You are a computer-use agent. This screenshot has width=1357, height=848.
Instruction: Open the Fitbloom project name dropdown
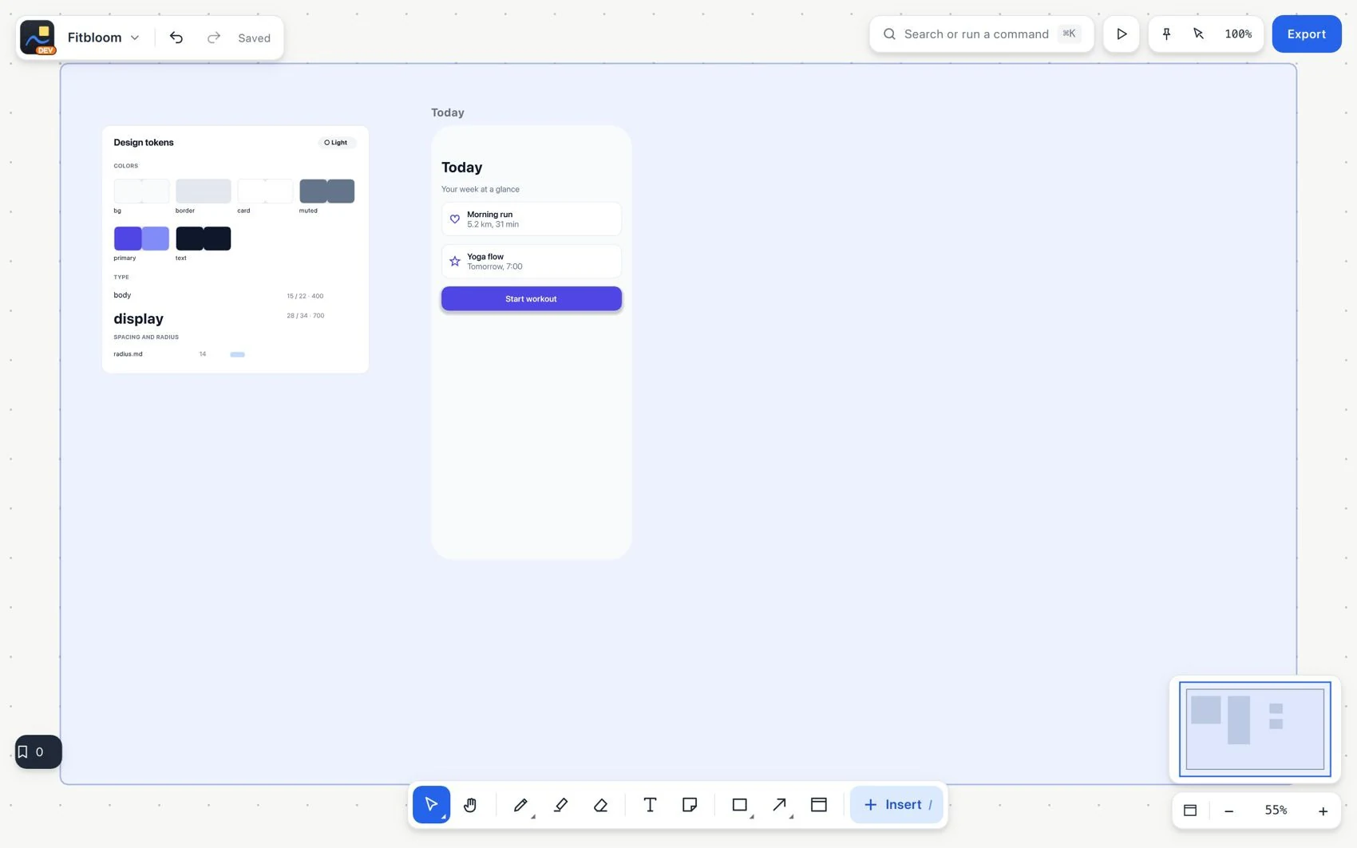[x=104, y=37]
